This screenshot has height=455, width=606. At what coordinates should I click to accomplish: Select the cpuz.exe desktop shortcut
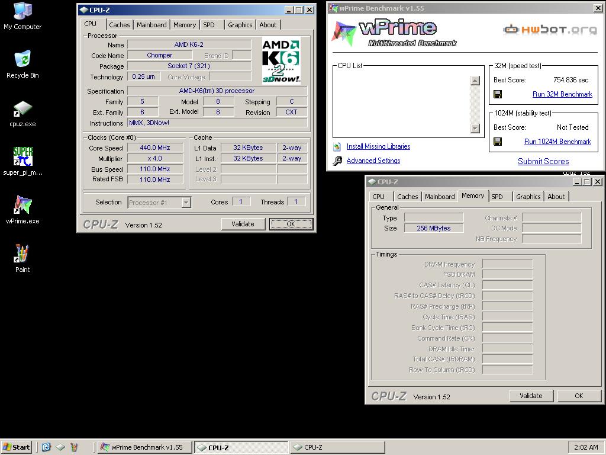(22, 113)
